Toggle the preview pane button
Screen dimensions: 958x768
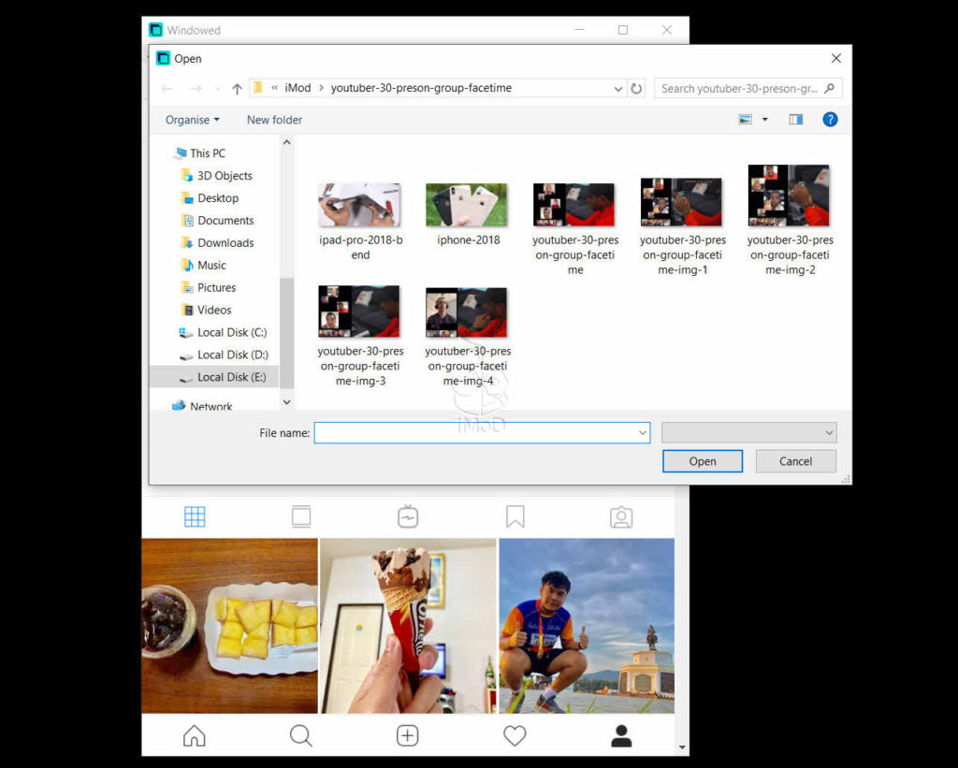click(795, 120)
